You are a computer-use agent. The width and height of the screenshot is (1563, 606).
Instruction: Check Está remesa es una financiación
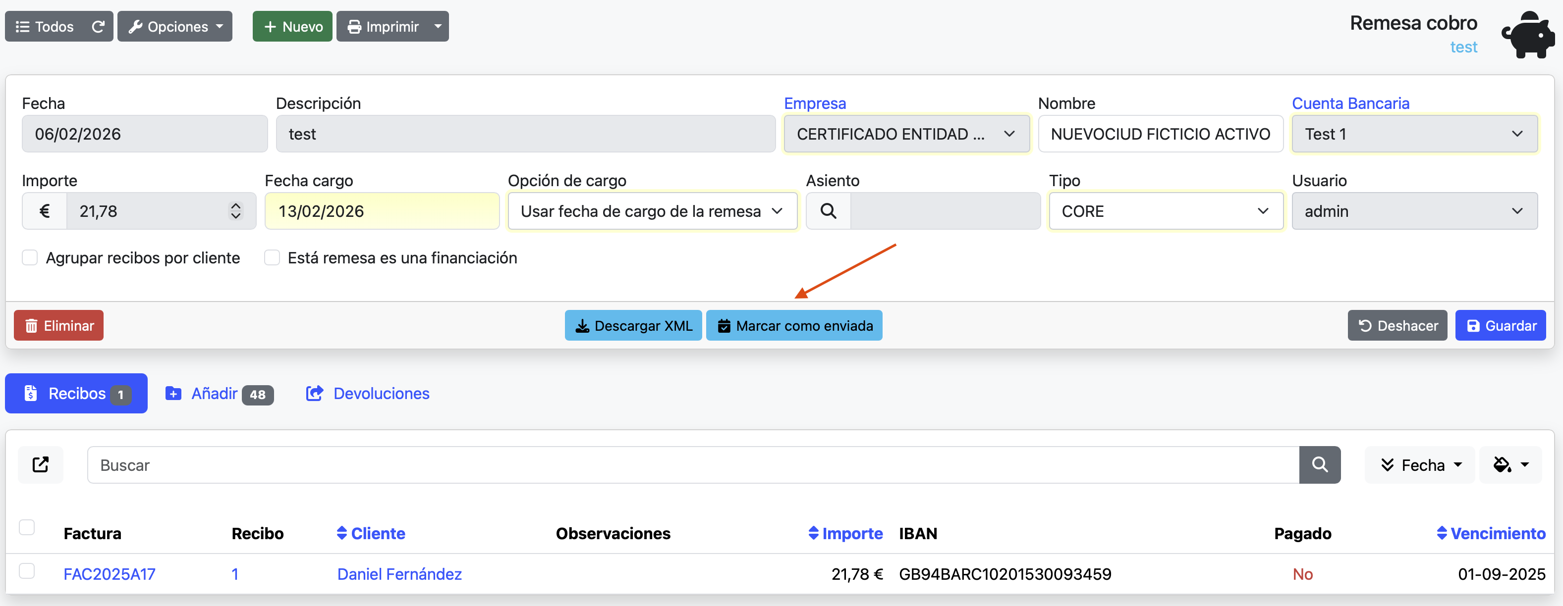click(272, 257)
